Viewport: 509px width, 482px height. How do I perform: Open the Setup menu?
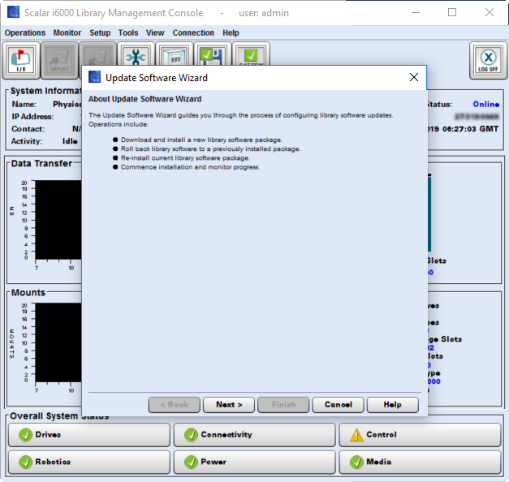tap(100, 32)
